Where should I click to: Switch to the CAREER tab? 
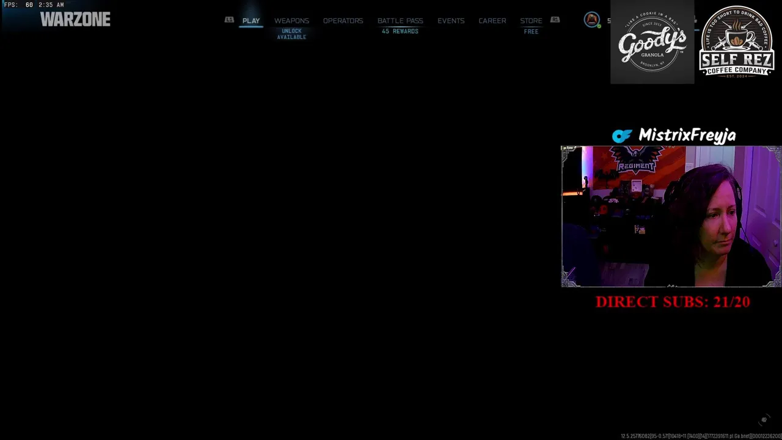point(492,21)
